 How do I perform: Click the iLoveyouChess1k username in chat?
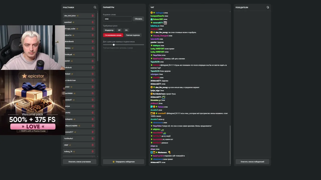pyautogui.click(x=157, y=16)
